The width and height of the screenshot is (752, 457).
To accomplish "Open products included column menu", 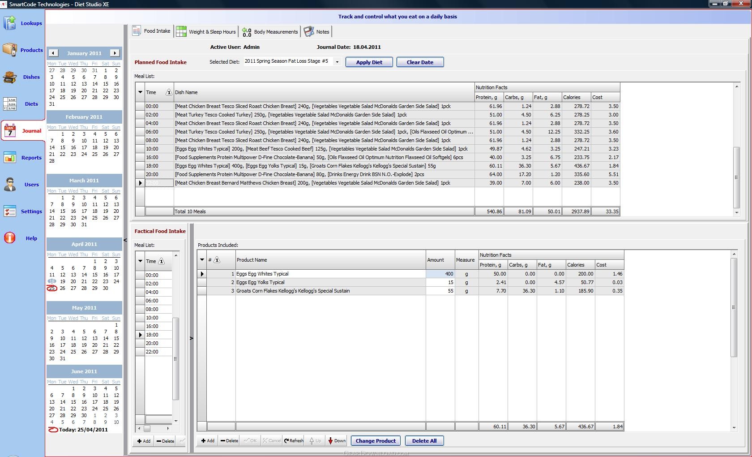I will [202, 260].
